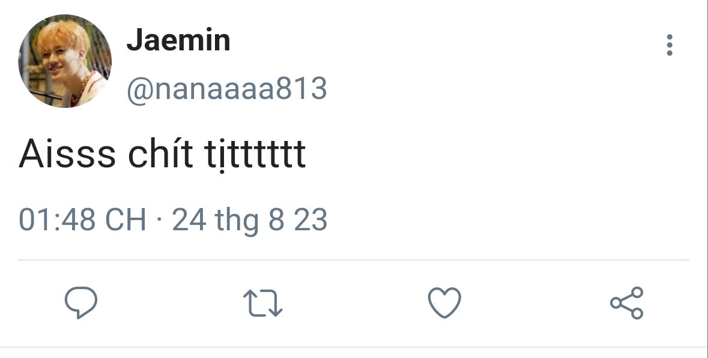708x358 pixels.
Task: Retweet the "Aisss chít tịtttttt" post
Action: click(x=263, y=303)
